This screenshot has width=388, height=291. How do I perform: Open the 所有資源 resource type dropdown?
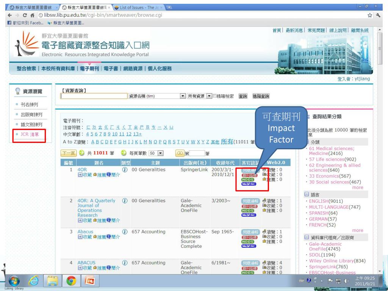(x=209, y=96)
